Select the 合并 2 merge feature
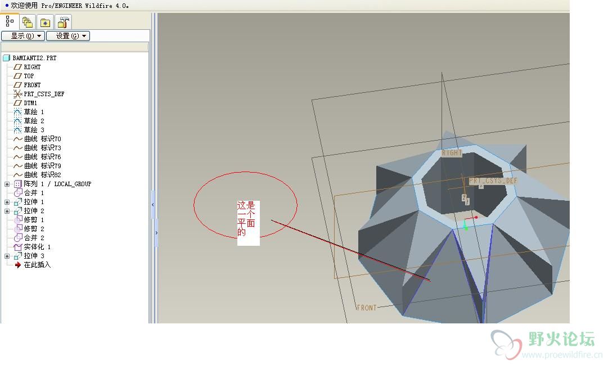Screen dimensions: 608x365 pos(34,238)
